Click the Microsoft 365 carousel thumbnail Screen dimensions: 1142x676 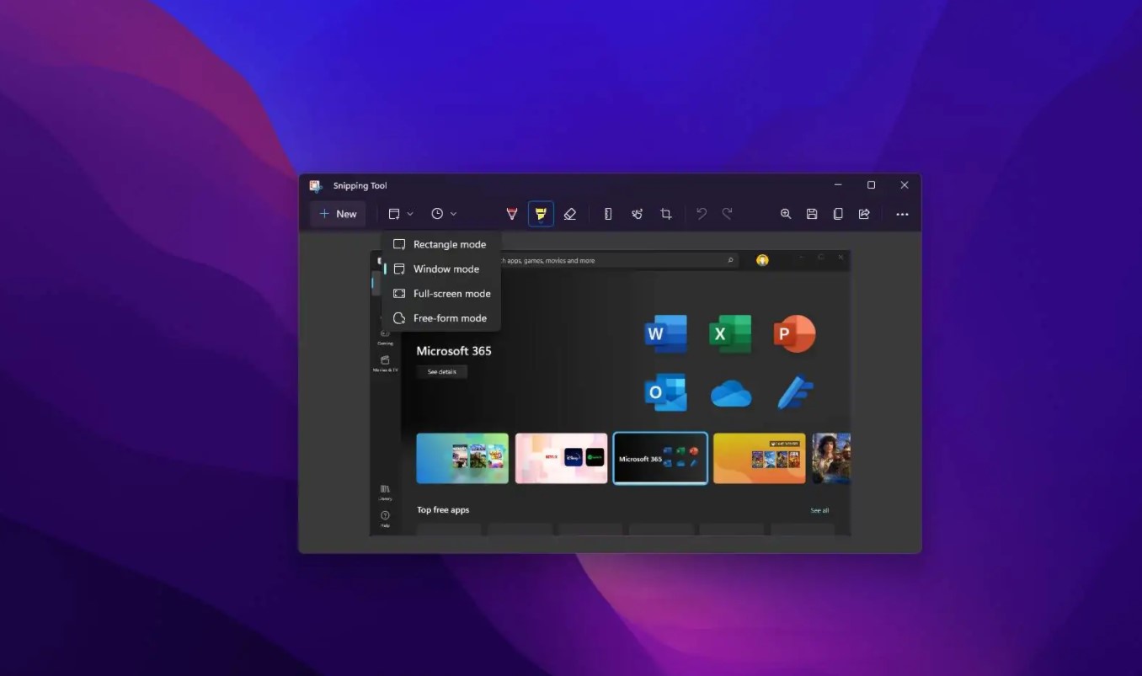click(660, 458)
